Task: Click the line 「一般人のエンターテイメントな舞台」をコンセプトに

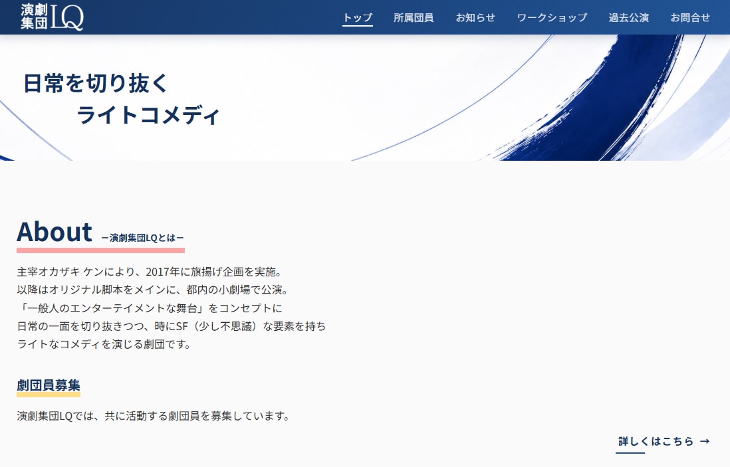Action: click(x=150, y=308)
